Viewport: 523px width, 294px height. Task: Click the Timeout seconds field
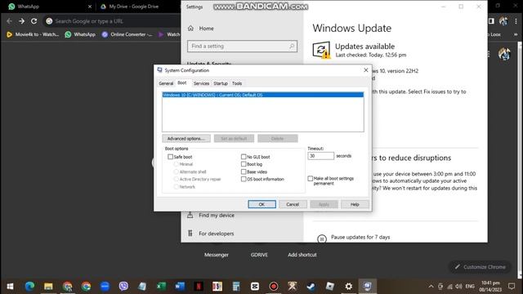(x=320, y=156)
